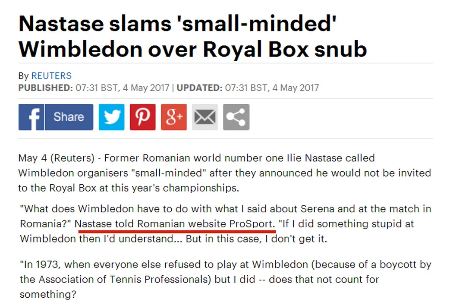Share the article on Twitter

[111, 117]
